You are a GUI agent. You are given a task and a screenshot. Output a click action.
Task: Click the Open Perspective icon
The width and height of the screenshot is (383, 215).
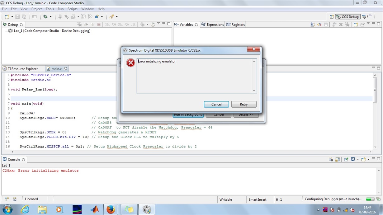point(332,17)
